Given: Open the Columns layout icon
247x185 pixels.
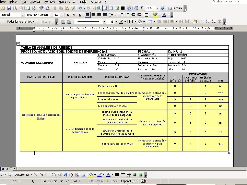Looking at the screenshot, I should click(123, 8).
